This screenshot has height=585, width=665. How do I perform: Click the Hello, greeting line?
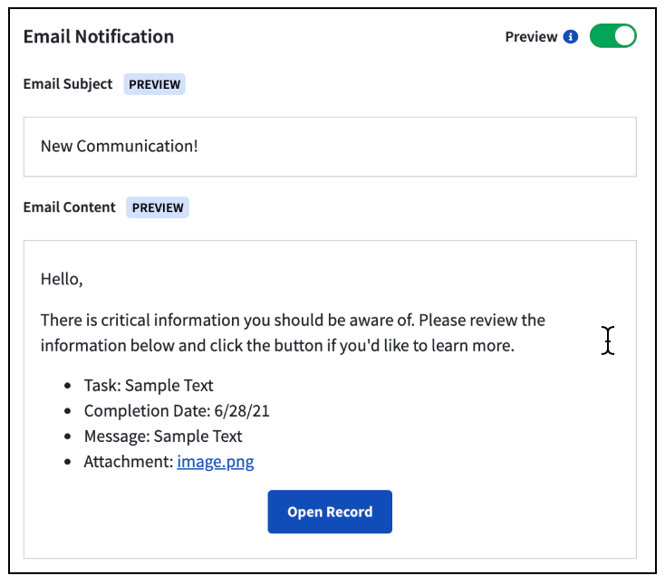point(62,279)
